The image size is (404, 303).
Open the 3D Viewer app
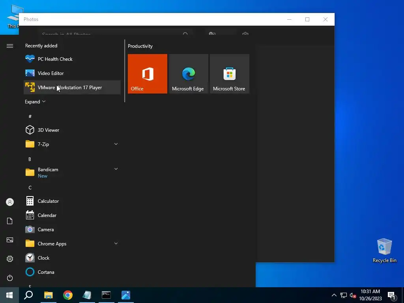pyautogui.click(x=72, y=130)
